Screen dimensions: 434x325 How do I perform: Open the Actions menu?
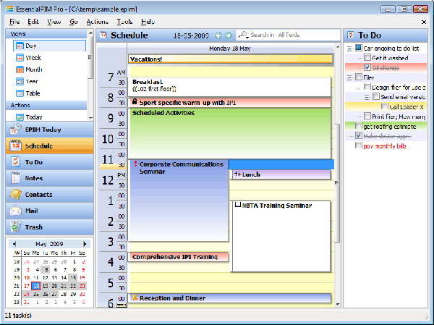(x=97, y=22)
